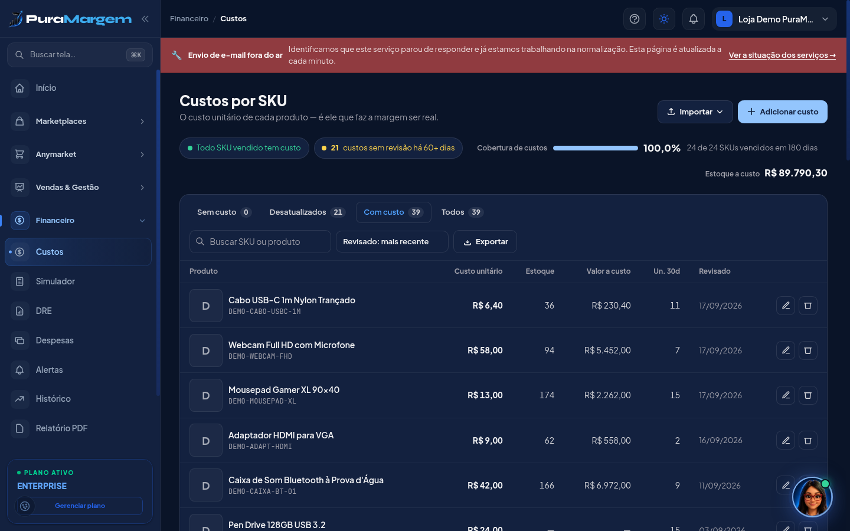Screen dimensions: 850x531
Task: Open the Custos sidebar item
Action: pyautogui.click(x=79, y=252)
